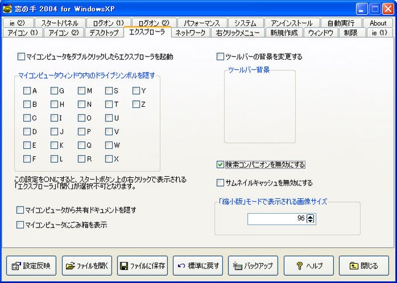
Task: Save settings with ファイルに保存 button
Action: 142,265
